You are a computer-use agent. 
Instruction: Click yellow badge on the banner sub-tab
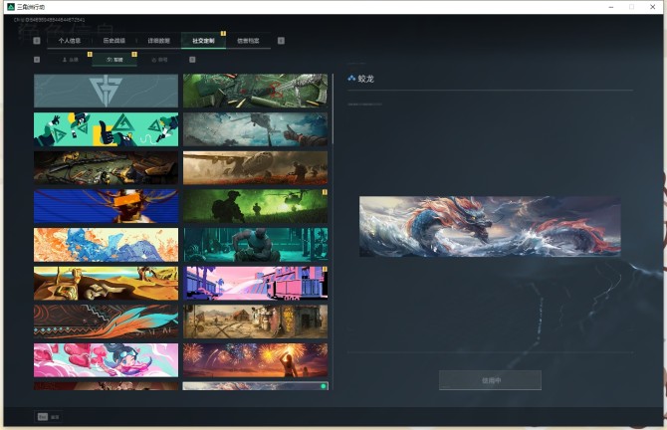click(134, 54)
